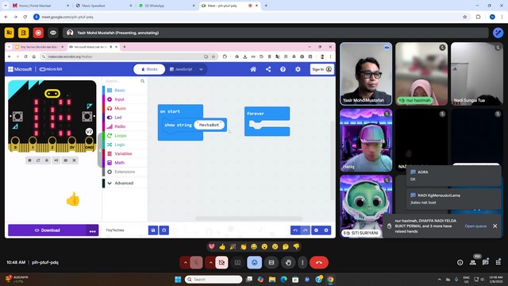This screenshot has width=508, height=286.
Task: Send the thumbs up reaction emoji
Action: coord(222,247)
